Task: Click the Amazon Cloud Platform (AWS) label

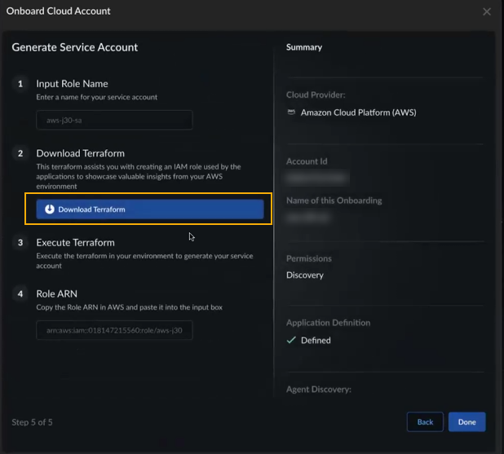Action: (x=358, y=112)
